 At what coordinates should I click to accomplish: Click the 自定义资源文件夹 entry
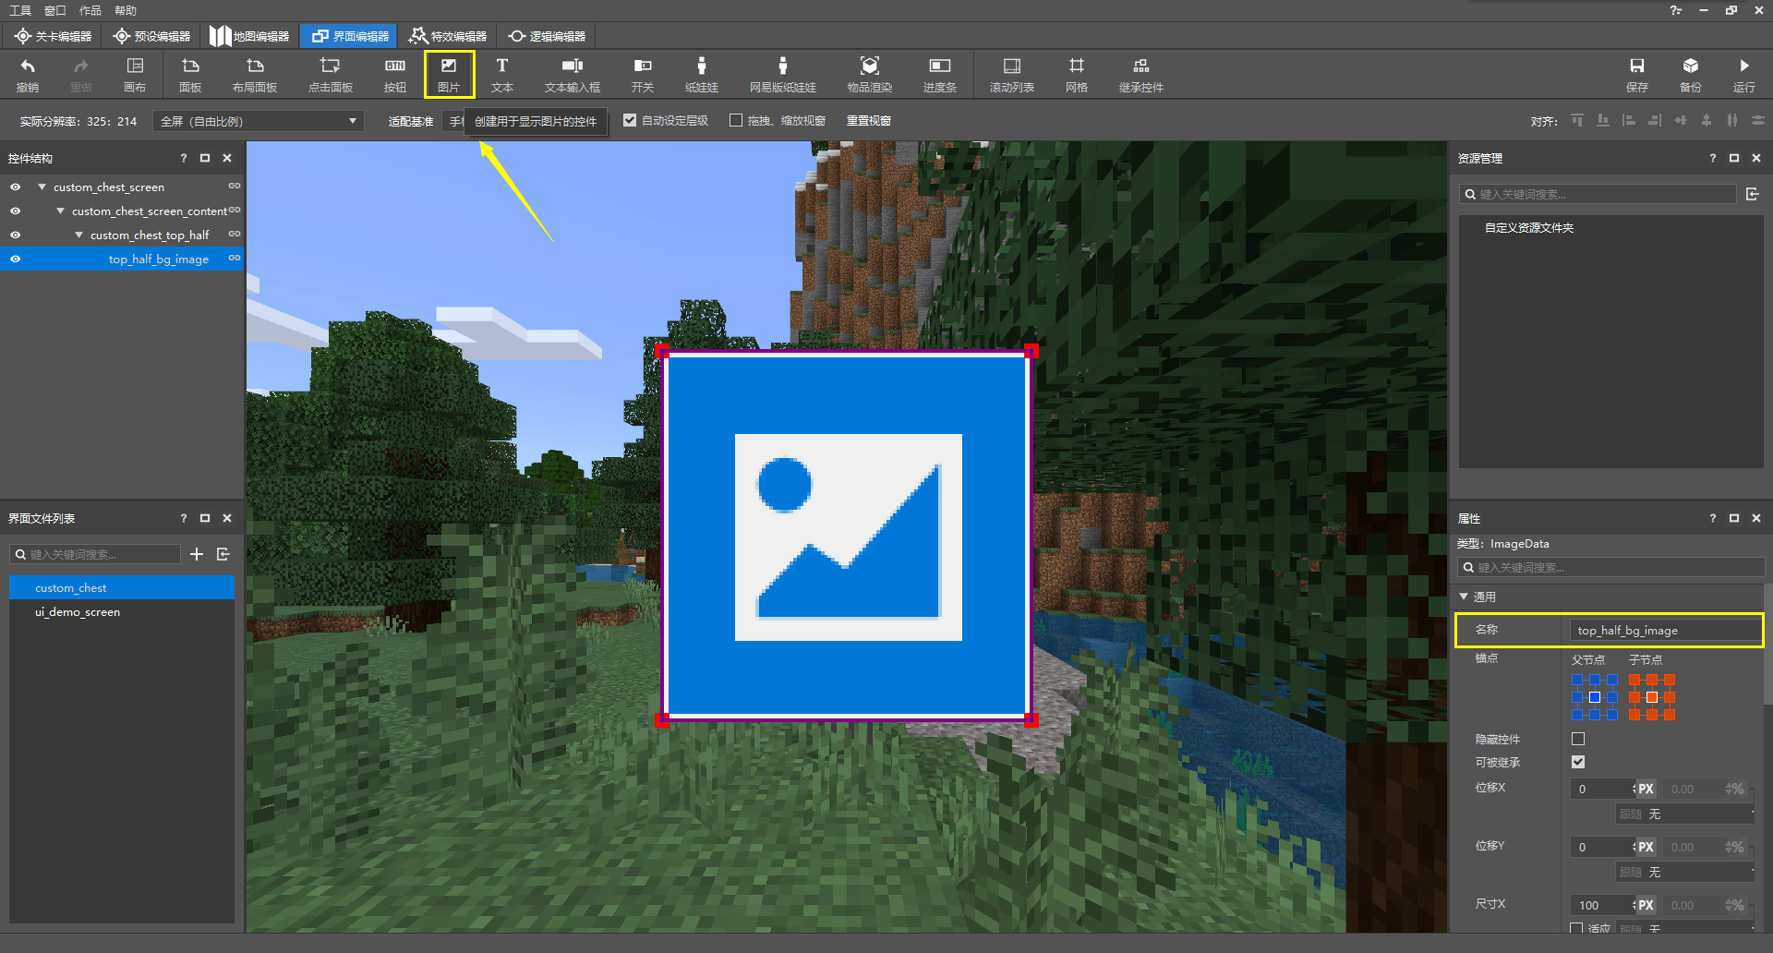tap(1529, 227)
